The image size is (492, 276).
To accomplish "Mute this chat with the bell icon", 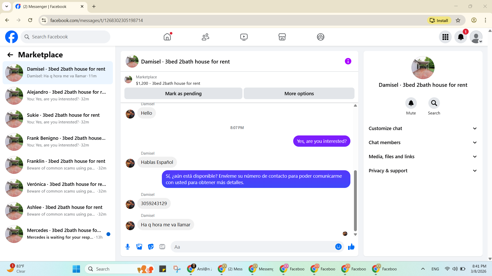I will point(411,103).
